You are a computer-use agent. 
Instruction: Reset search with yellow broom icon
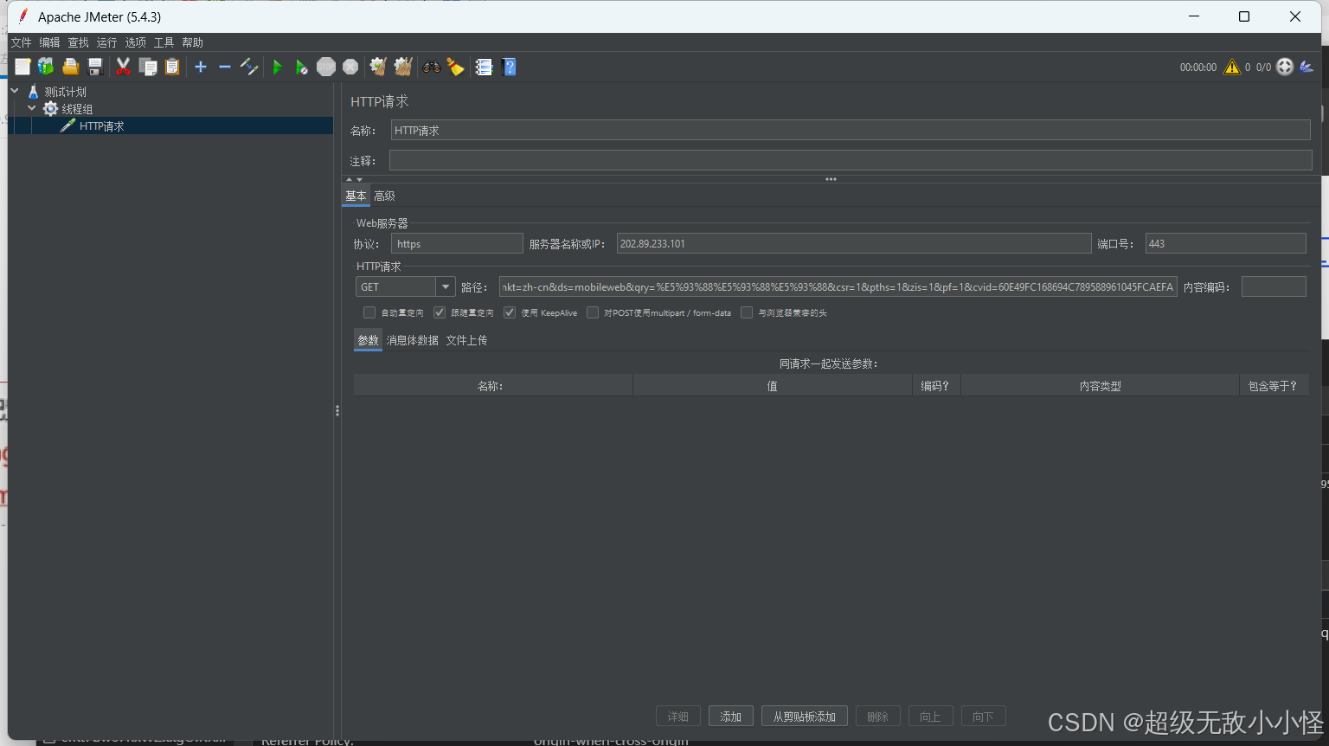[x=455, y=67]
